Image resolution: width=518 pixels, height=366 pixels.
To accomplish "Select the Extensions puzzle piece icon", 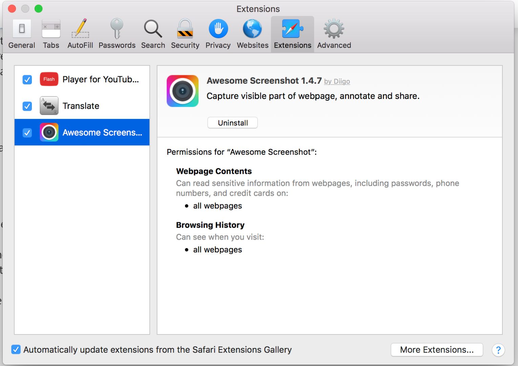I will point(292,29).
